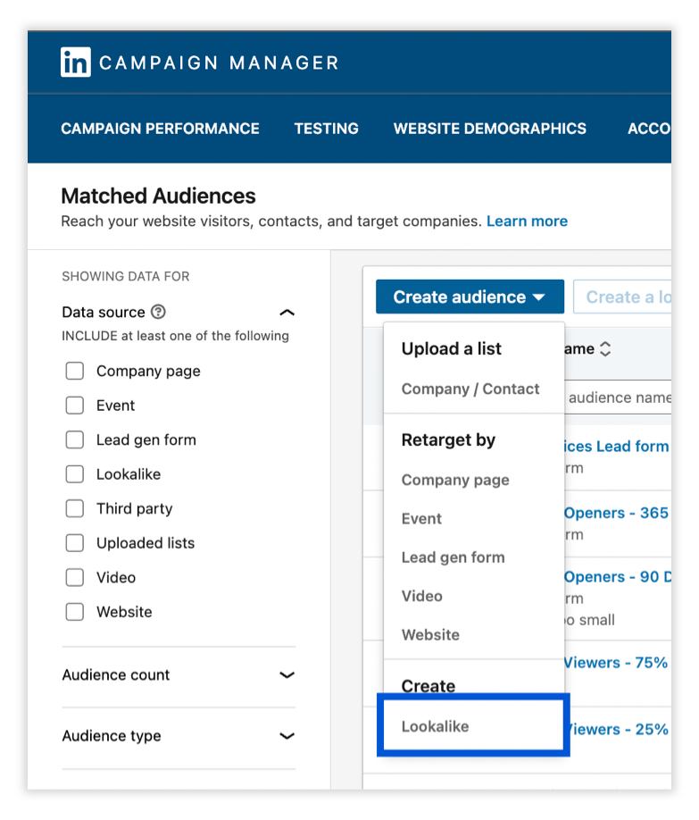Viewport: 699px width, 820px height.
Task: Collapse the Data source filter section
Action: (287, 313)
